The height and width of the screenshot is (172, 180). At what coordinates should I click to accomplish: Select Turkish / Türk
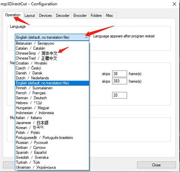[x=52, y=162]
